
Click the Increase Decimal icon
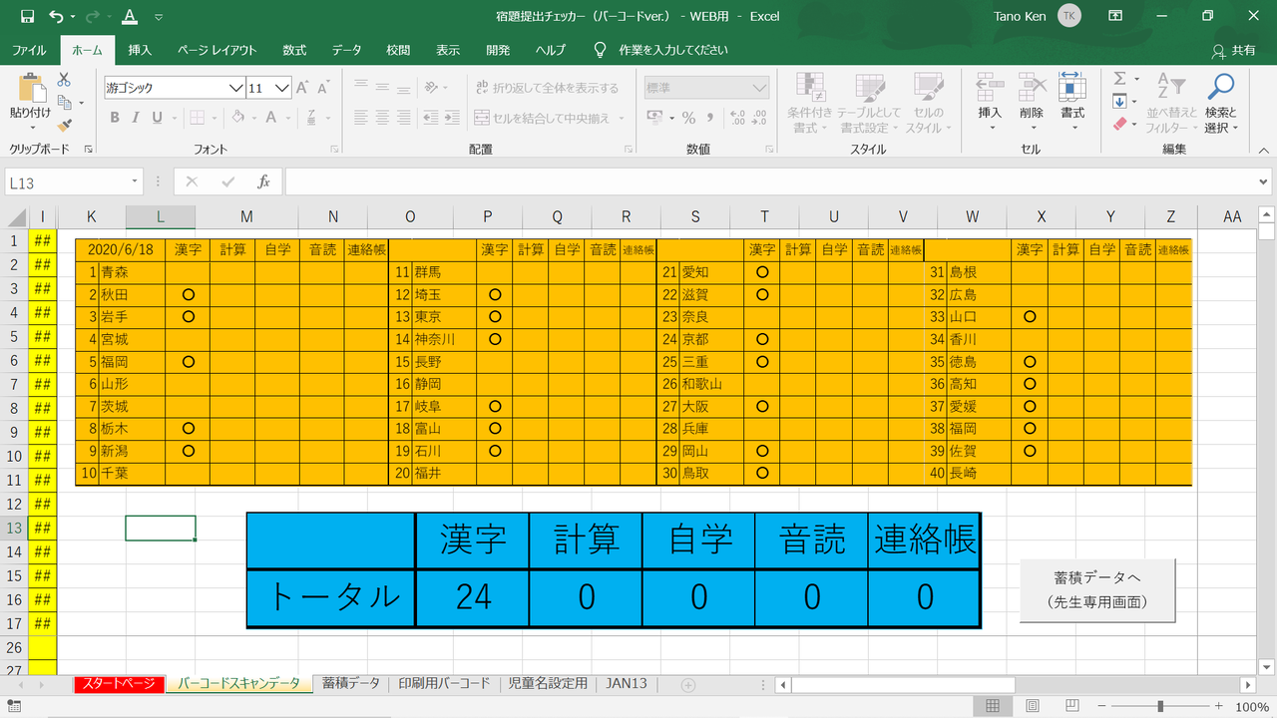point(737,118)
